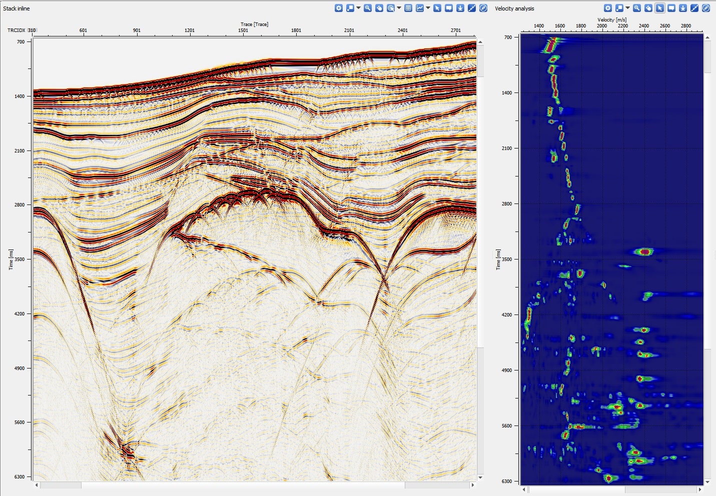Click right arrow of seismic horizontal scrollbar
This screenshot has width=716, height=496.
(x=473, y=485)
